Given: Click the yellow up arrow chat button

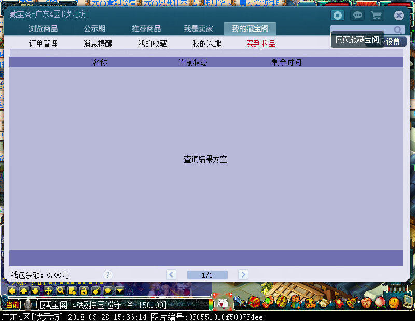Looking at the screenshot, I should (x=23, y=291).
